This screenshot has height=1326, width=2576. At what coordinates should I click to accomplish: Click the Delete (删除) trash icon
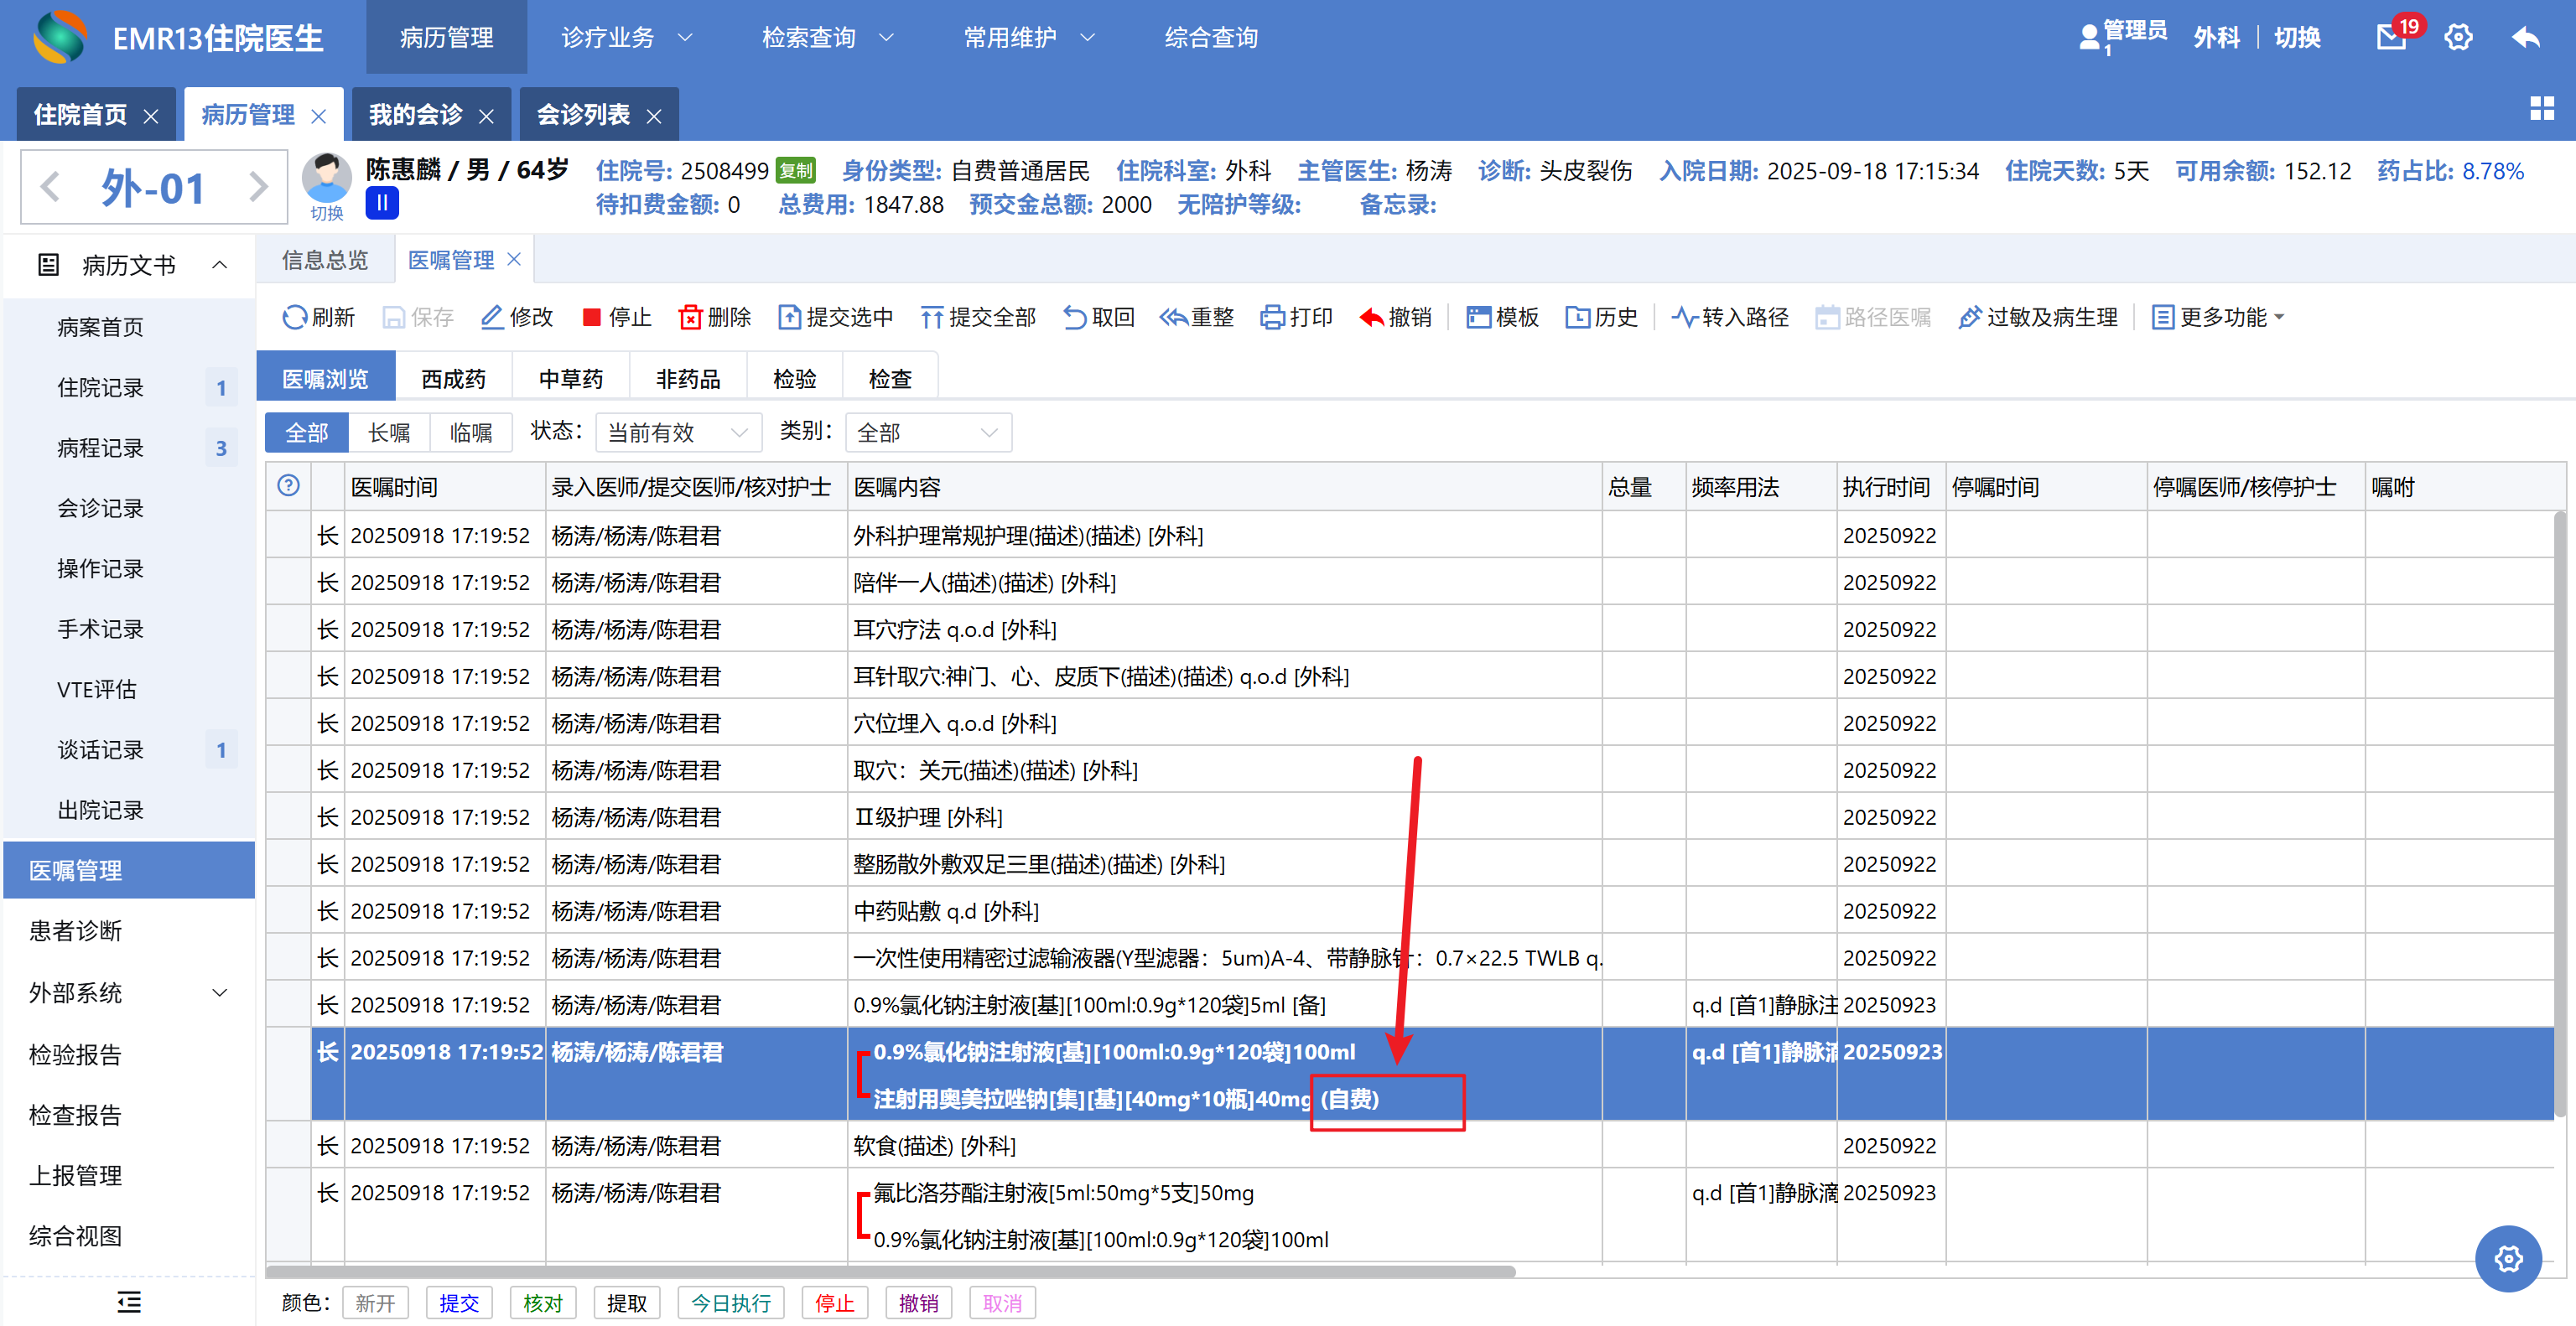coord(690,317)
